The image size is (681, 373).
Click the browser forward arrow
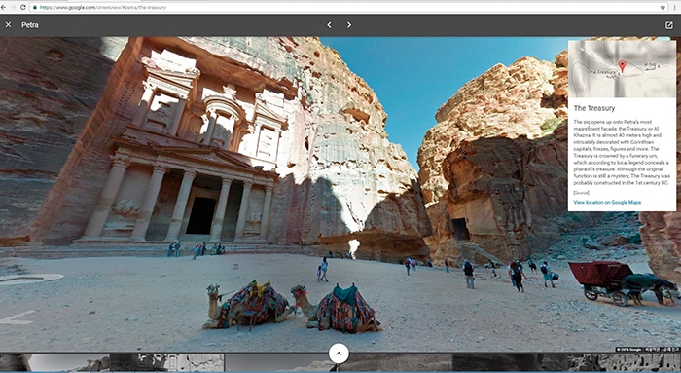[13, 7]
